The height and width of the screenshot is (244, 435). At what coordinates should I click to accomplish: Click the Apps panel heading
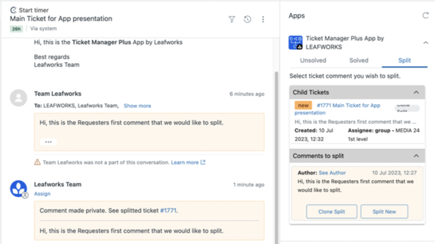tap(297, 16)
